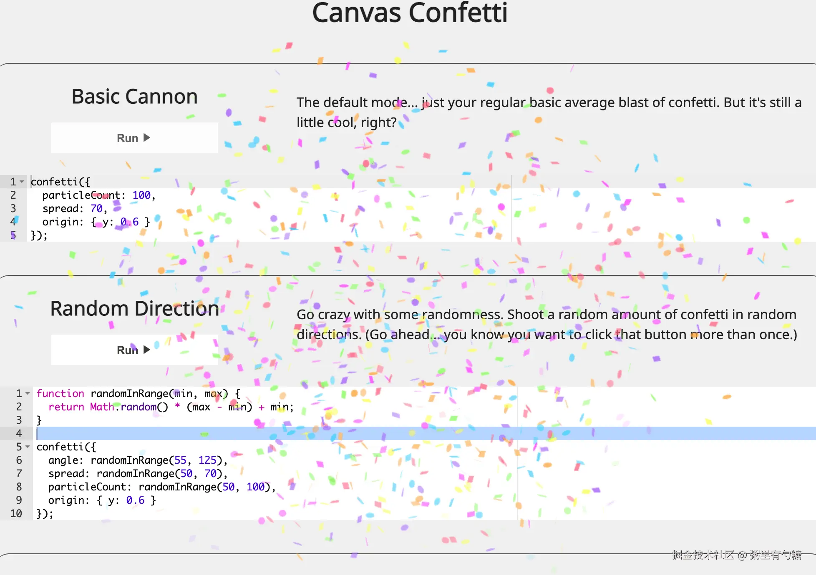Click the play triangle on Random Direction Run
816x575 pixels.
click(x=146, y=350)
